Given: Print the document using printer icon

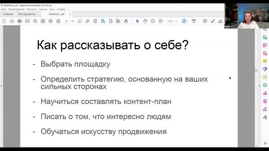Looking at the screenshot, I should [x=20, y=21].
